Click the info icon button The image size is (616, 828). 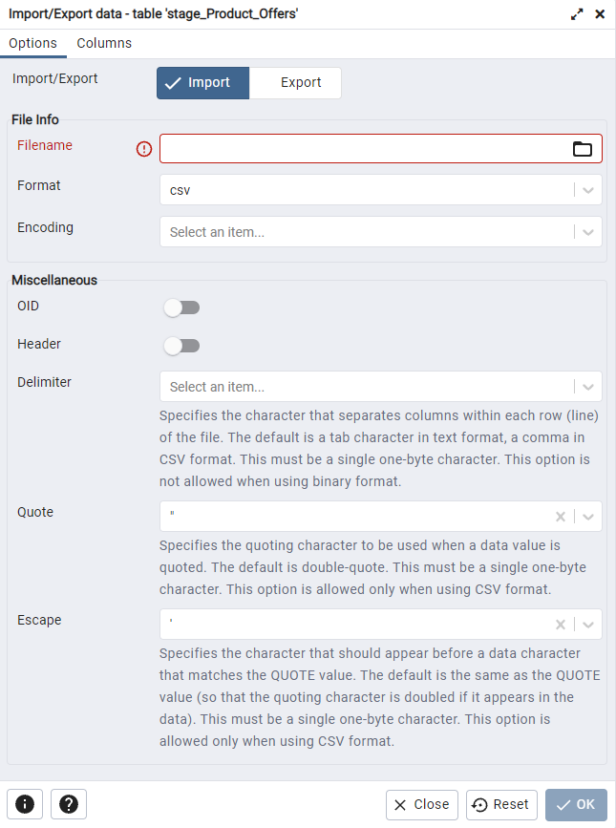click(x=25, y=804)
